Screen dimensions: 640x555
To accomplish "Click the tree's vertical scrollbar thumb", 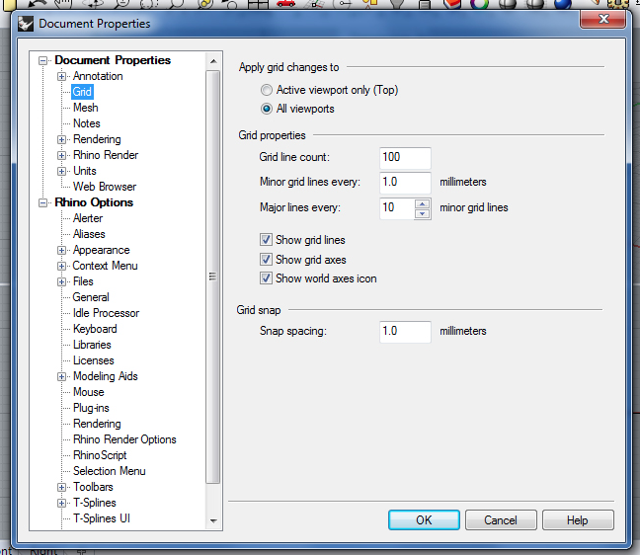I will 213,277.
